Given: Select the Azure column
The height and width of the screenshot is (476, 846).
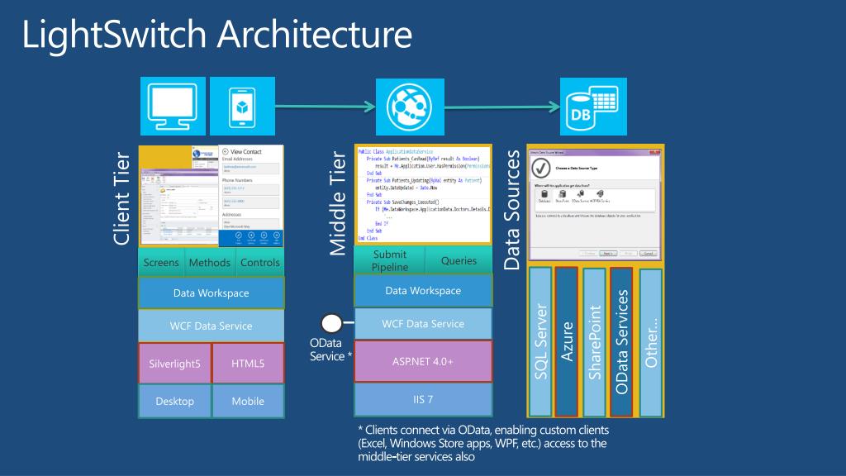Looking at the screenshot, I should click(567, 341).
